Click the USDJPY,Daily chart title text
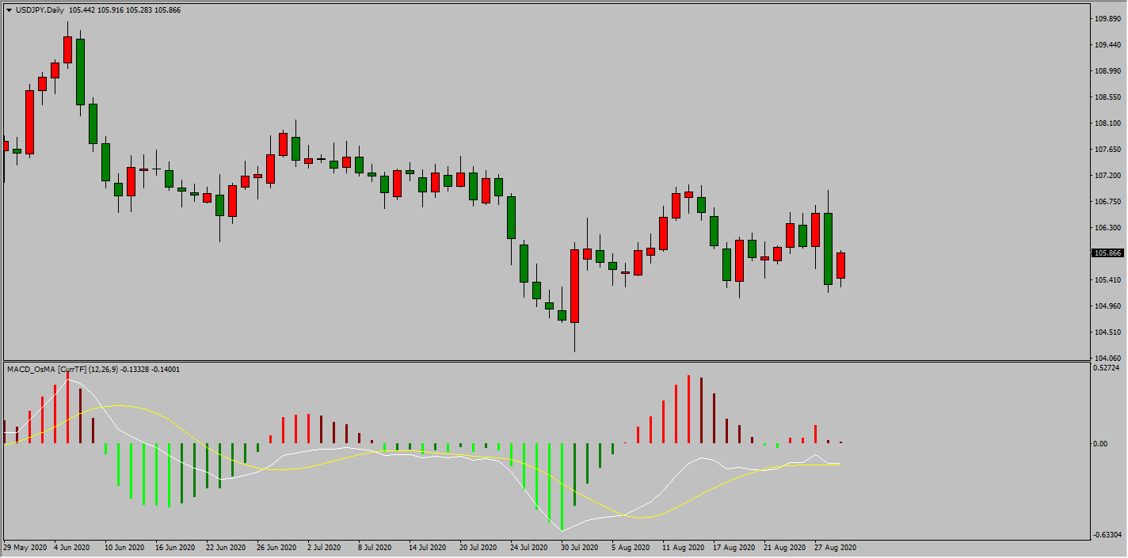 tap(40, 9)
